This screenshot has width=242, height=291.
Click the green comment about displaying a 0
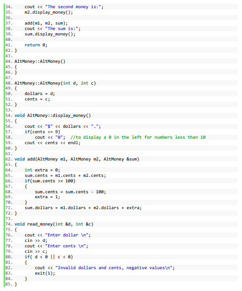pyautogui.click(x=138, y=137)
